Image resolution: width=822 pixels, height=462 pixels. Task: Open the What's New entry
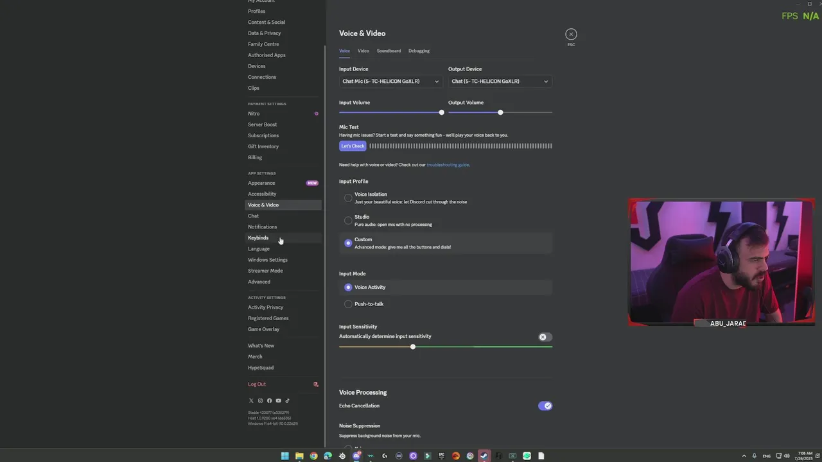[x=283, y=346]
